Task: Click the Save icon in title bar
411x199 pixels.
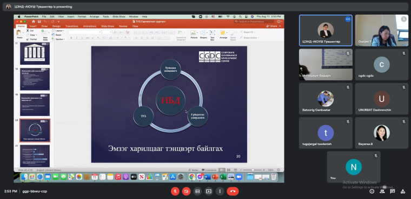Action: (39, 22)
